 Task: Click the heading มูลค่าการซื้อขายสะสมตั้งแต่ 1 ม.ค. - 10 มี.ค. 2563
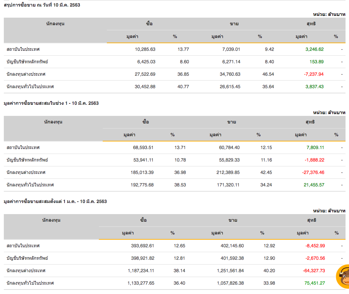(x=55, y=201)
